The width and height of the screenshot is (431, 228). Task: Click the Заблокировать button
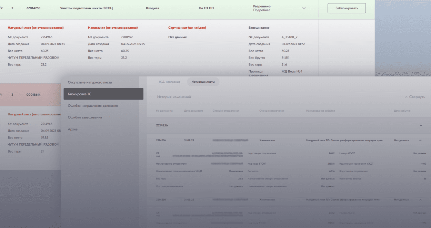[347, 8]
